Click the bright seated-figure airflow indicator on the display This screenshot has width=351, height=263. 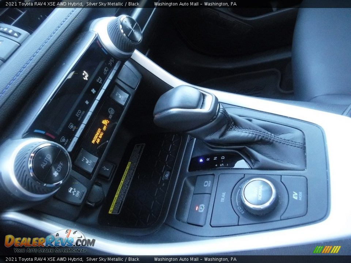click(85, 75)
